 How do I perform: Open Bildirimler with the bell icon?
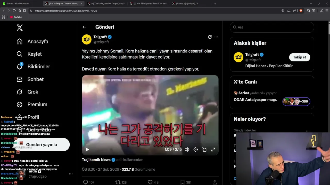(33, 67)
